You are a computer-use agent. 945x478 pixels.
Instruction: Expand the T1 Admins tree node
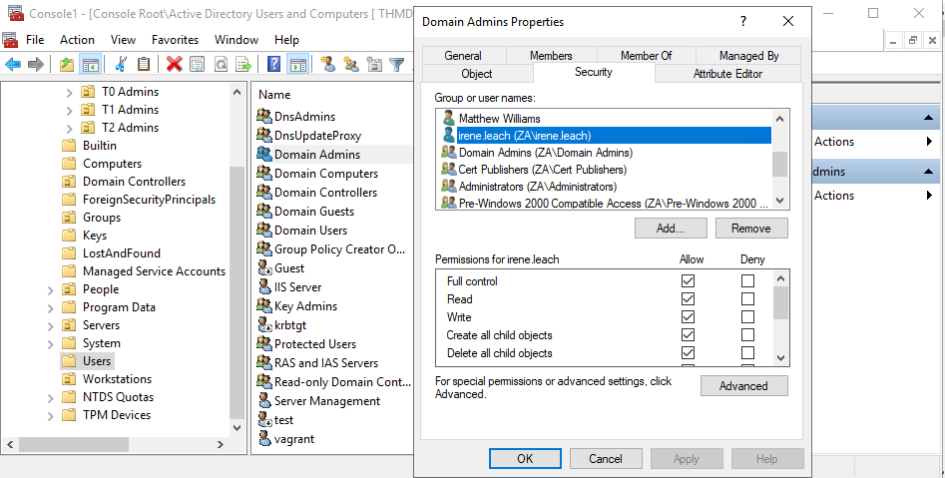click(69, 111)
